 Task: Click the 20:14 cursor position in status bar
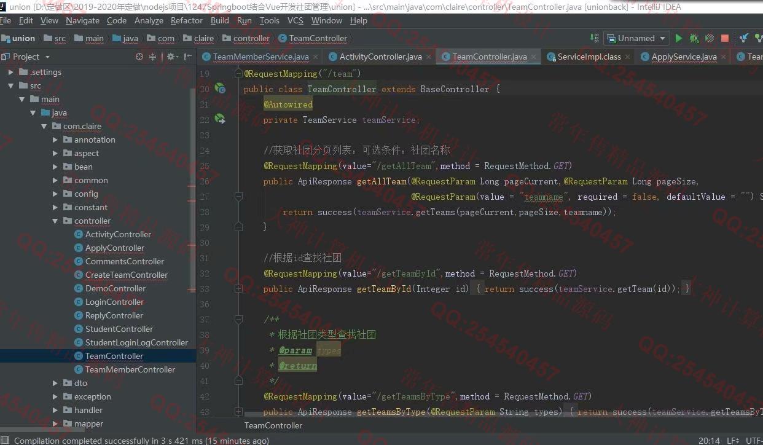point(709,440)
